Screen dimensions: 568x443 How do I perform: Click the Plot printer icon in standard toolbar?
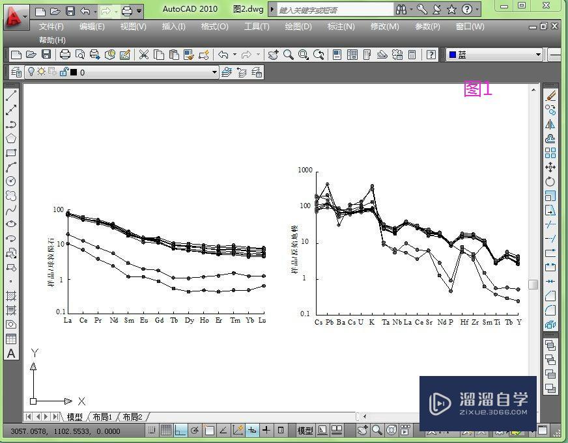pyautogui.click(x=65, y=55)
